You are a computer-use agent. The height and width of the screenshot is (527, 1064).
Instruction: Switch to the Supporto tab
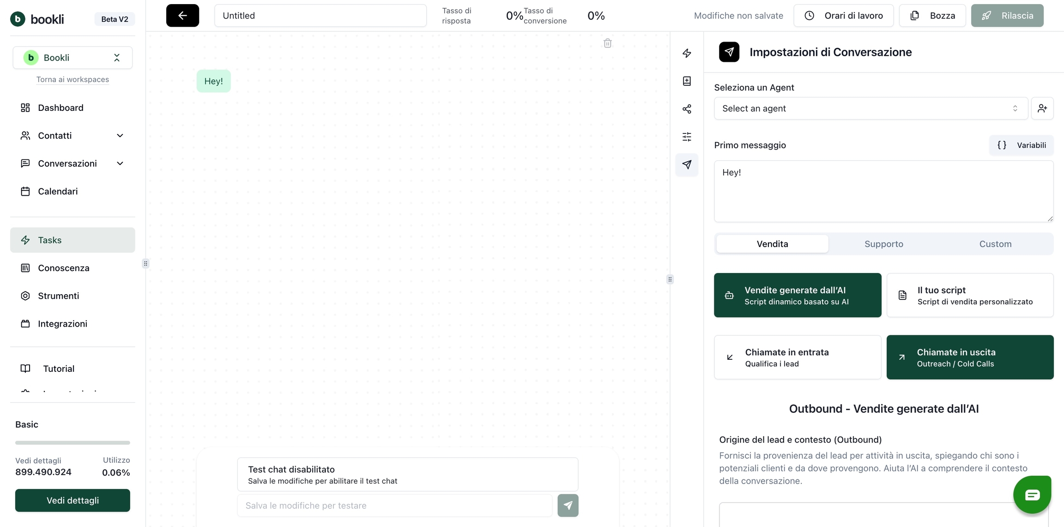click(883, 244)
